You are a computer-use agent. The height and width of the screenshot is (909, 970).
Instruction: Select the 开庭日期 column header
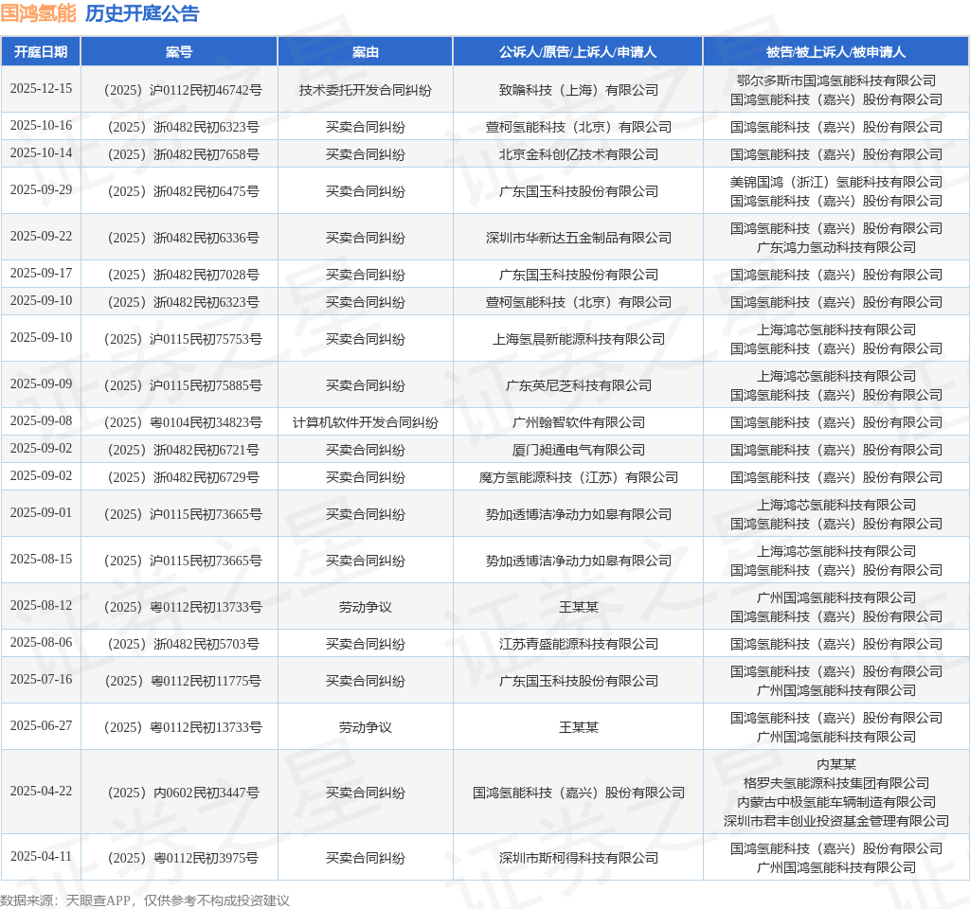[x=41, y=52]
